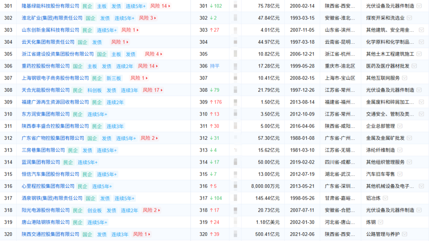Click 连续2年 tag for 福建广源再生资源
This screenshot has height=241, width=429.
click(115, 102)
